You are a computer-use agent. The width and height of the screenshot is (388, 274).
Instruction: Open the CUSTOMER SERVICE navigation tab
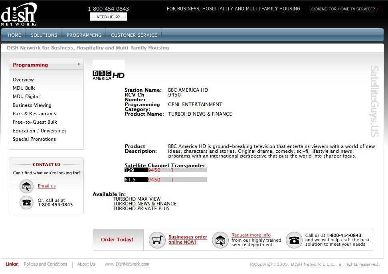tap(134, 35)
